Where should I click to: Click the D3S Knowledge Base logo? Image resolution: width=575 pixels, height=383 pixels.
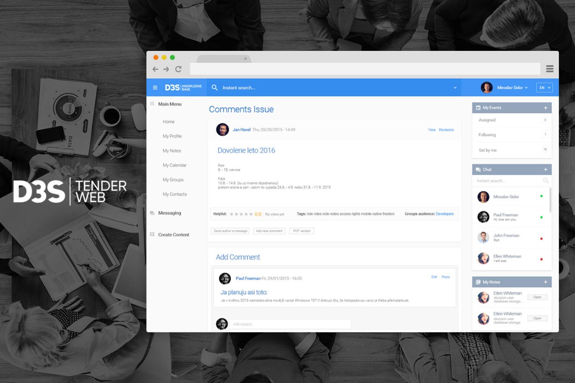(x=183, y=87)
